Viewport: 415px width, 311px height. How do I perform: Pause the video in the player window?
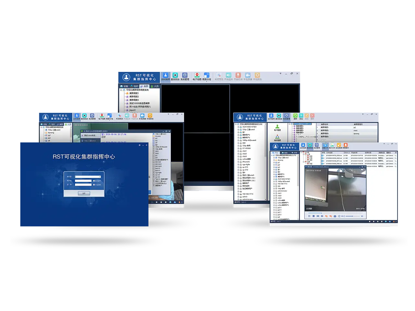309,216
